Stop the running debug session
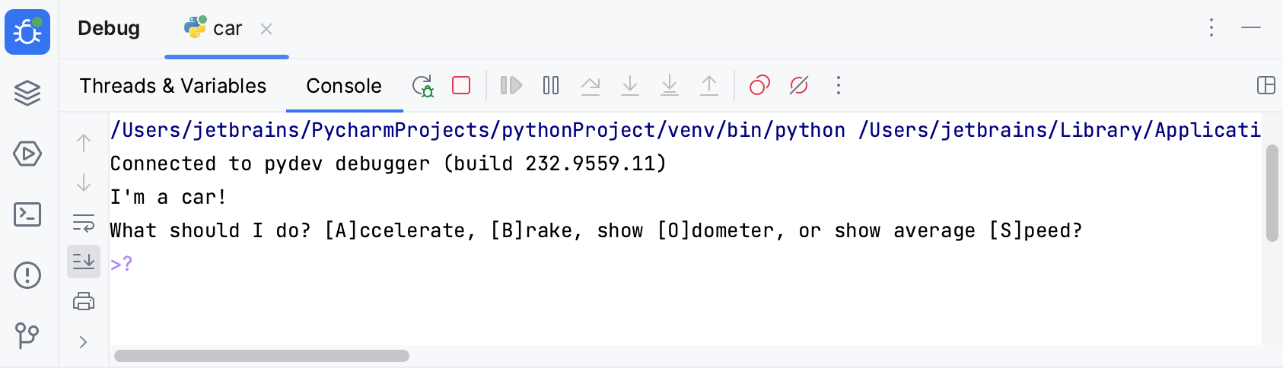The height and width of the screenshot is (368, 1283). pyautogui.click(x=461, y=85)
